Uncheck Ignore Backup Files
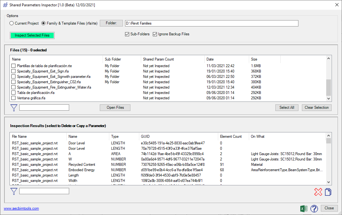Screen dimensions: 342x215 pos(155,34)
